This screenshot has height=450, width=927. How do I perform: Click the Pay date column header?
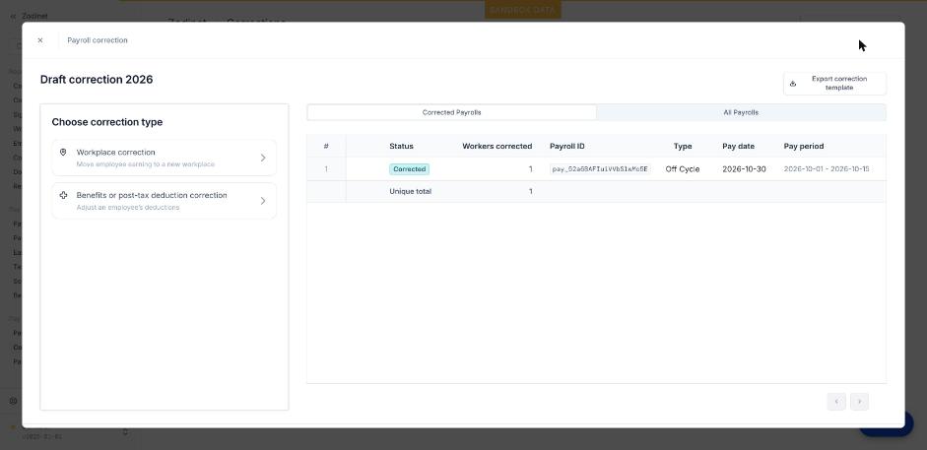click(x=739, y=146)
